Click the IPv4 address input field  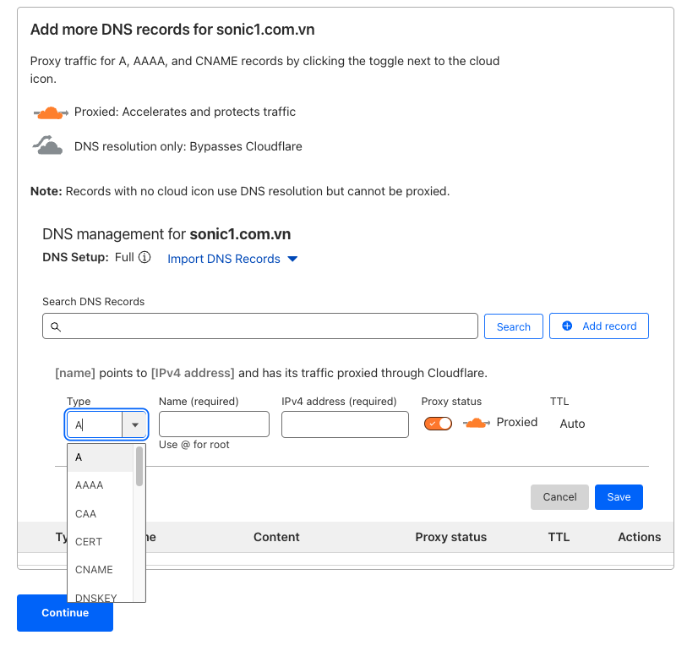coord(345,424)
